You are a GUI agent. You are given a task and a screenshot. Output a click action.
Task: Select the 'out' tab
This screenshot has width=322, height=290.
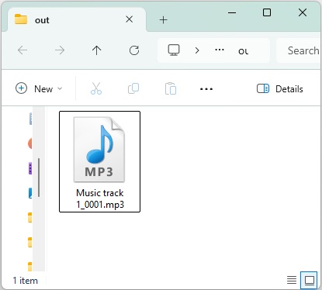[x=77, y=20]
